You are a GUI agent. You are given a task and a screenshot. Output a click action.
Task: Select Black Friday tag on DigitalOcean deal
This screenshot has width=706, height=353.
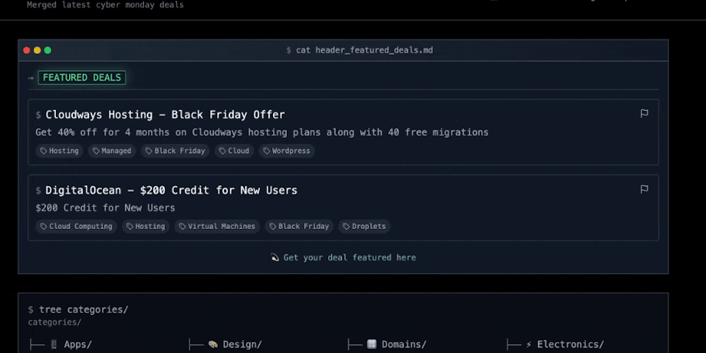click(x=299, y=226)
